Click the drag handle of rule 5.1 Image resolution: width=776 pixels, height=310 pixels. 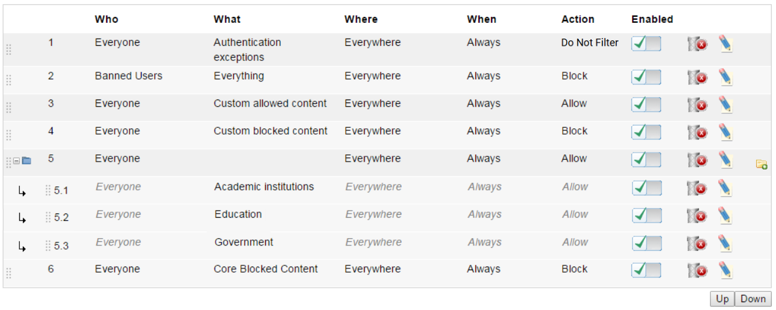pos(48,191)
